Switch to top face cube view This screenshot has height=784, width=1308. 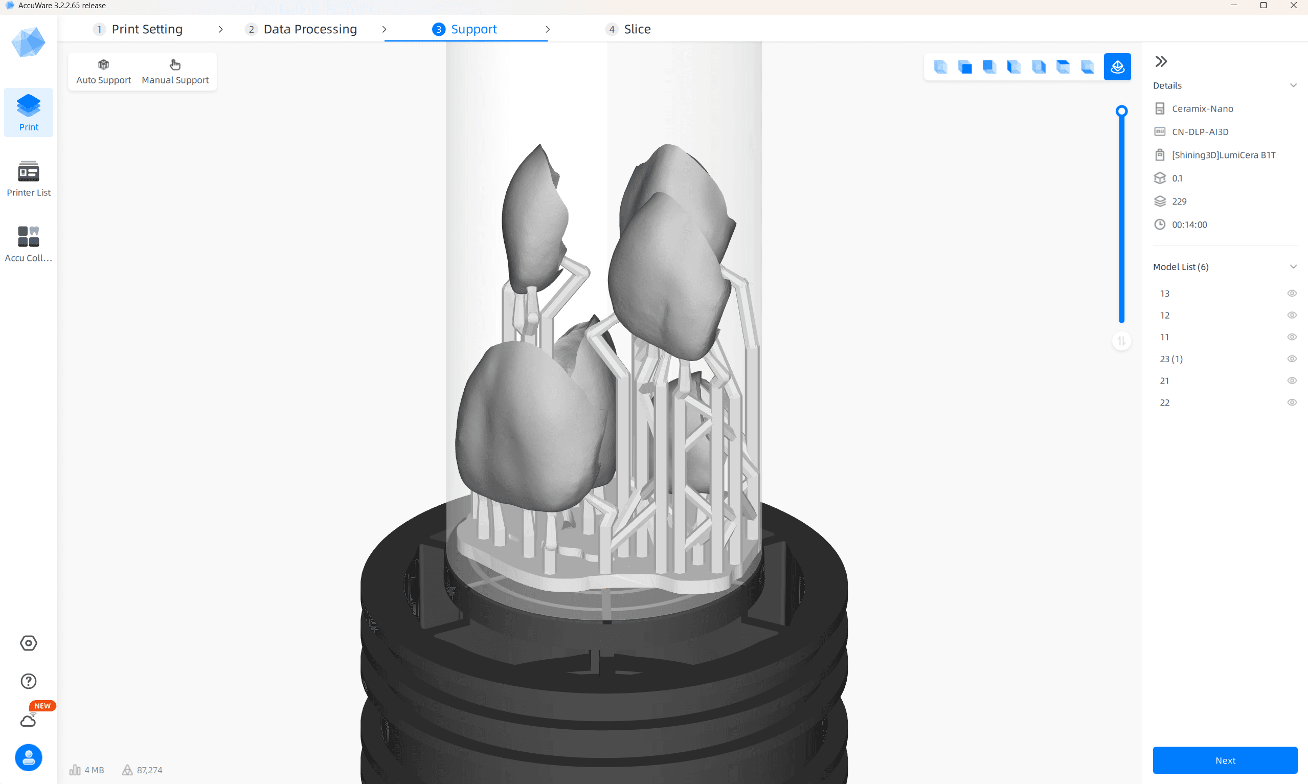point(1063,67)
